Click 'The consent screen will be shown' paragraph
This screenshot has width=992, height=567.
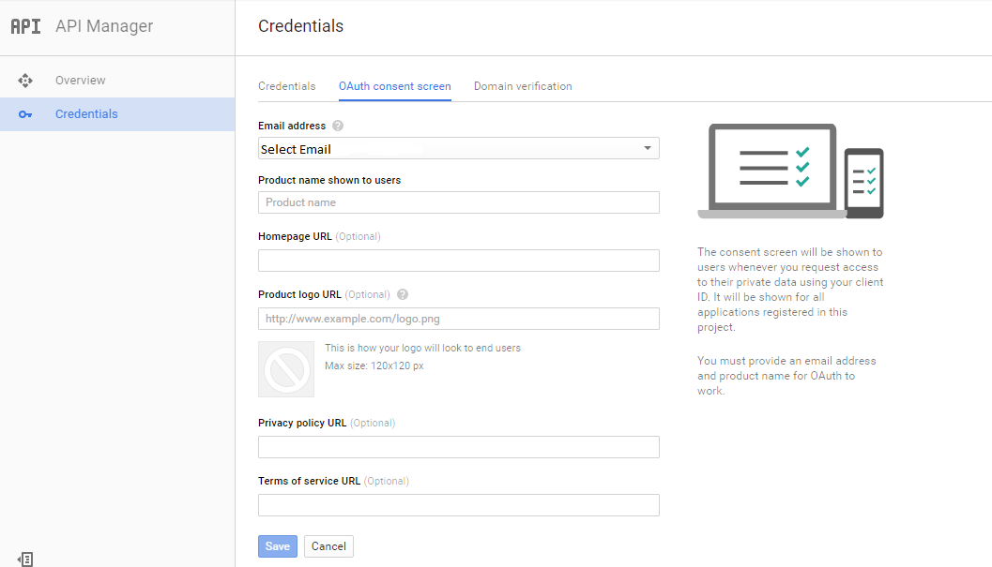point(790,290)
